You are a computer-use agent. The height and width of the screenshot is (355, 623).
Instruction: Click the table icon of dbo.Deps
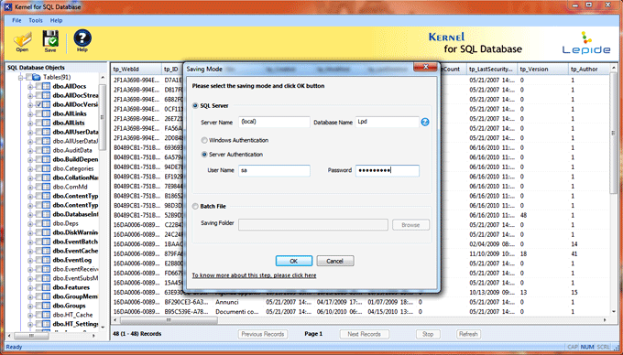(x=46, y=223)
